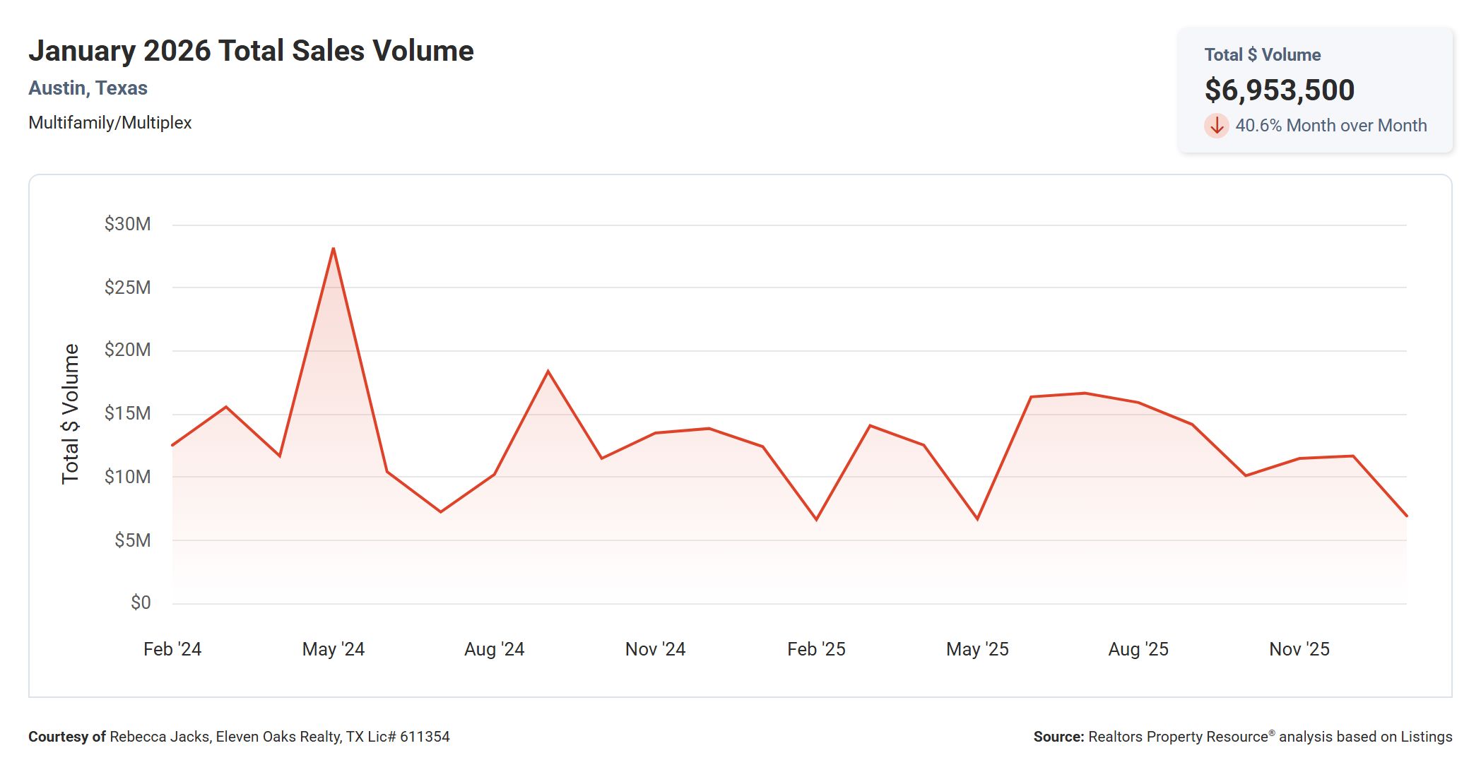Click the final January 2026 data point
Viewport: 1481px width, 777px height.
(1406, 516)
